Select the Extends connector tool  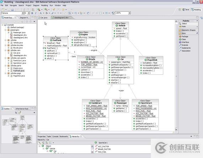pos(183,45)
